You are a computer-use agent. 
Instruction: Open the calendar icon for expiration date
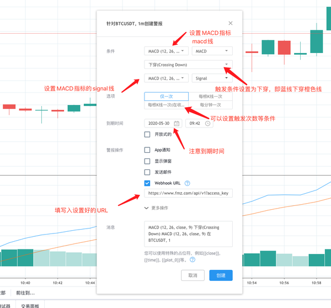177,124
